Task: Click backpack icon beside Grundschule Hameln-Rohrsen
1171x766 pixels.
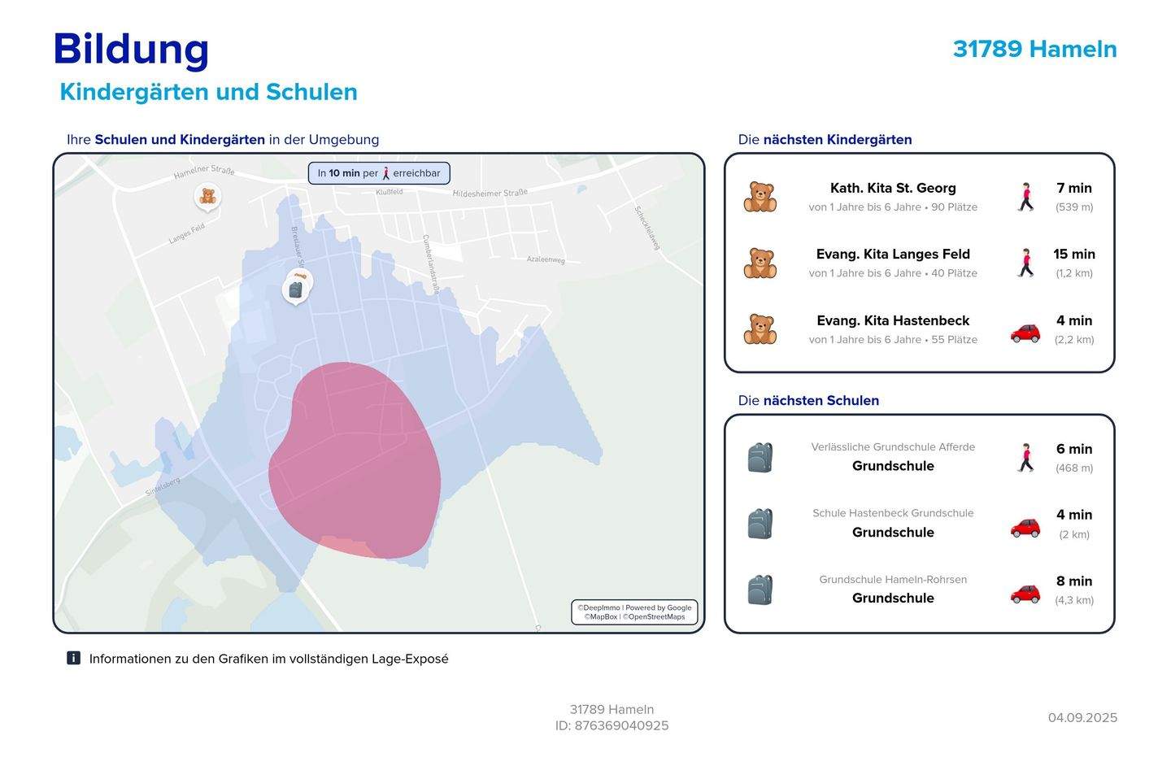Action: pyautogui.click(x=760, y=590)
